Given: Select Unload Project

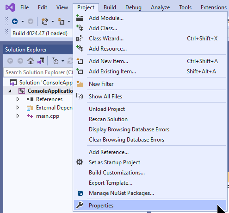Looking at the screenshot, I should pyautogui.click(x=107, y=109).
